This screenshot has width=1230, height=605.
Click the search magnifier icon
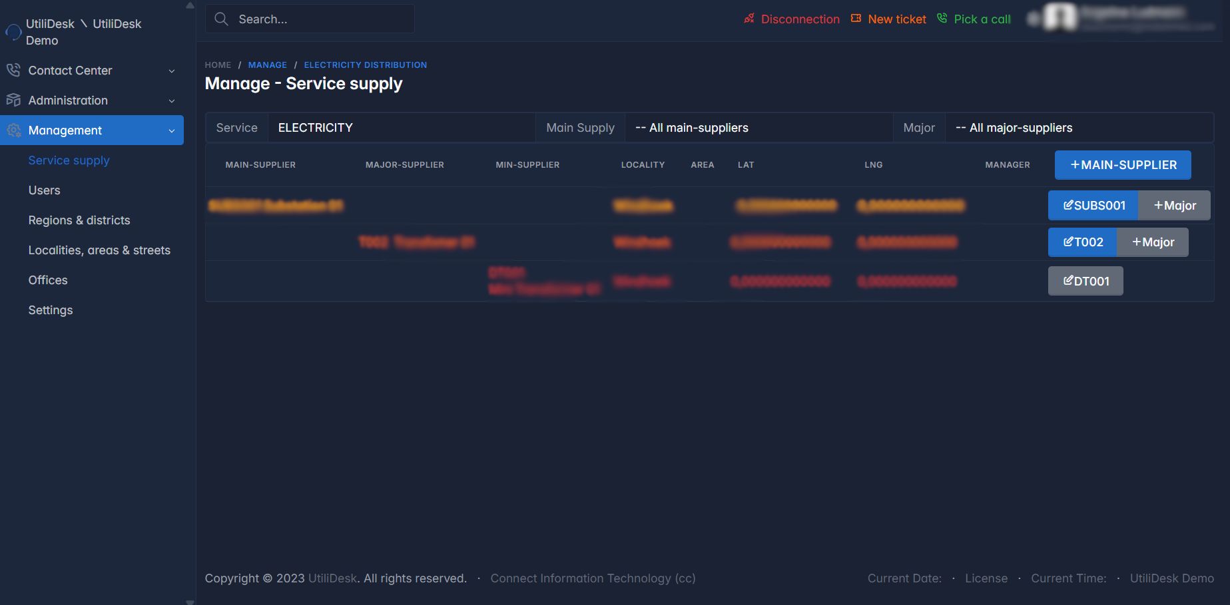point(222,19)
